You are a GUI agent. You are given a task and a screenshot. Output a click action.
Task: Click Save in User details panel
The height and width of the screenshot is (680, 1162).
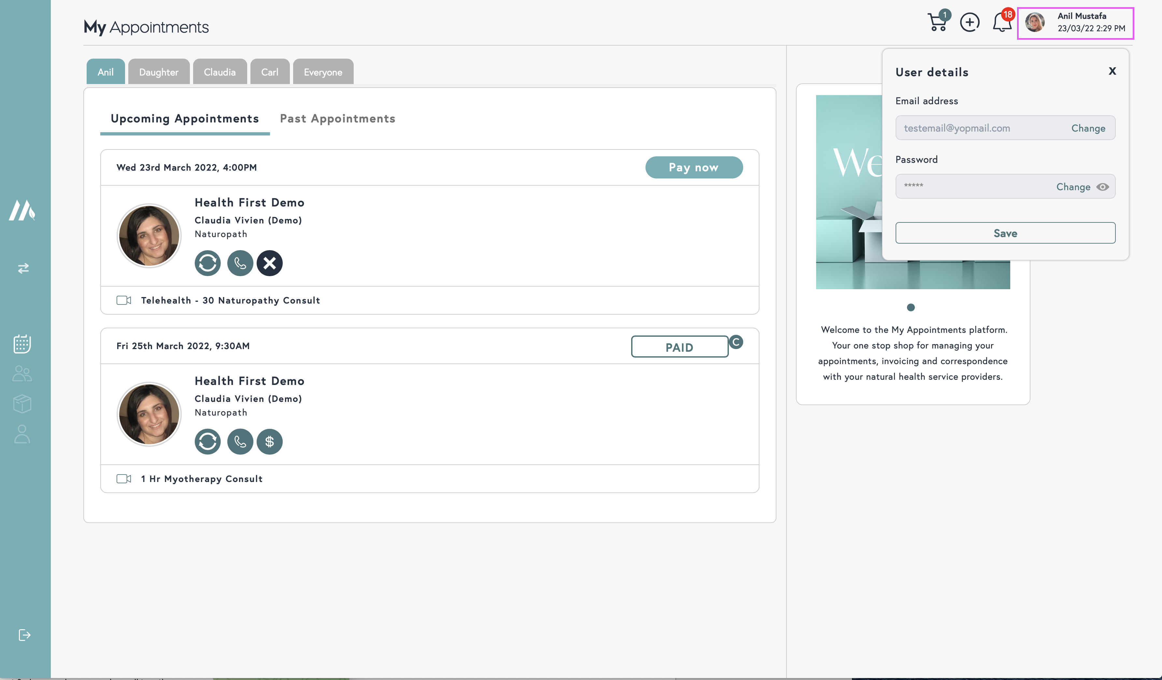(1005, 233)
